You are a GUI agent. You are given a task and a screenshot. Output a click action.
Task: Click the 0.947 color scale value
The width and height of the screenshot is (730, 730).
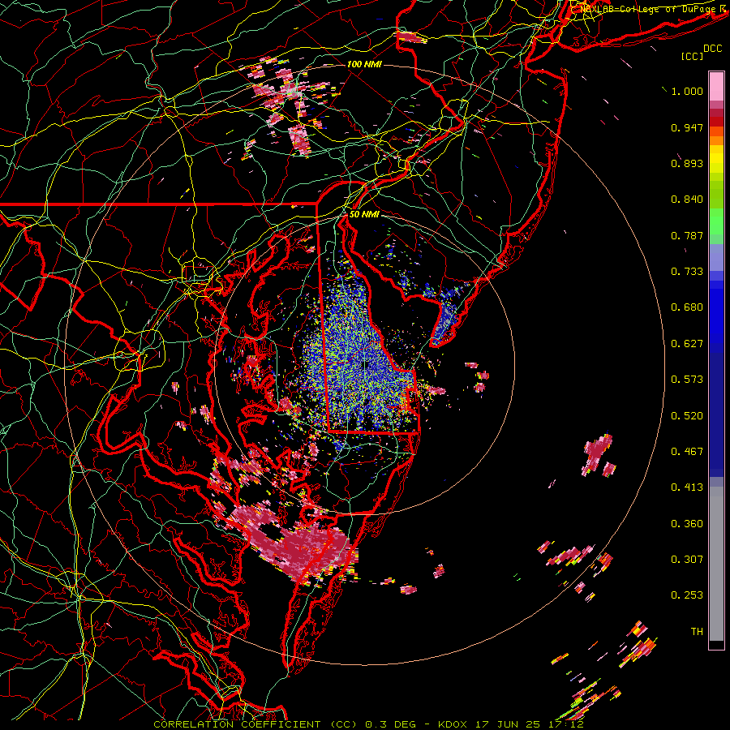[x=687, y=127]
